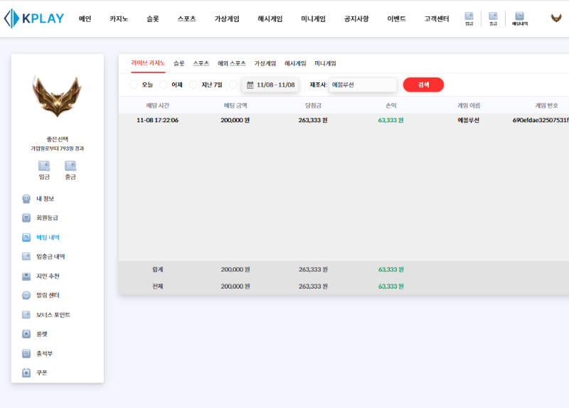569x408 pixels.
Task: Open 베팅내역 icon in top header
Action: coord(520,18)
